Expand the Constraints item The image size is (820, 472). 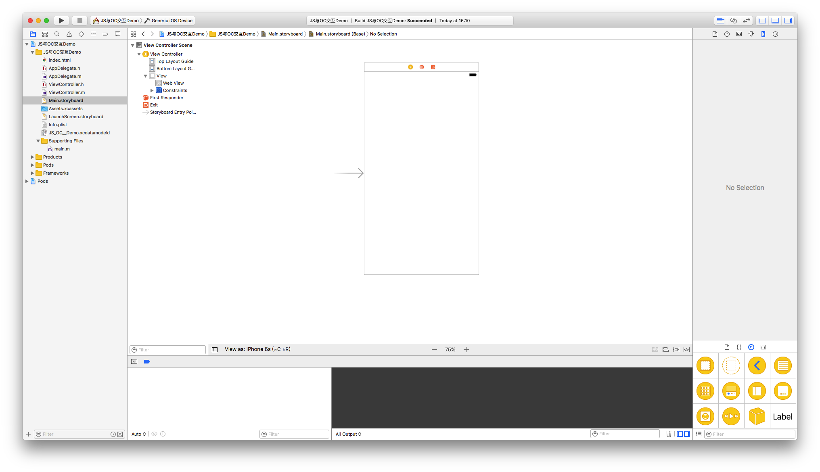(x=152, y=90)
